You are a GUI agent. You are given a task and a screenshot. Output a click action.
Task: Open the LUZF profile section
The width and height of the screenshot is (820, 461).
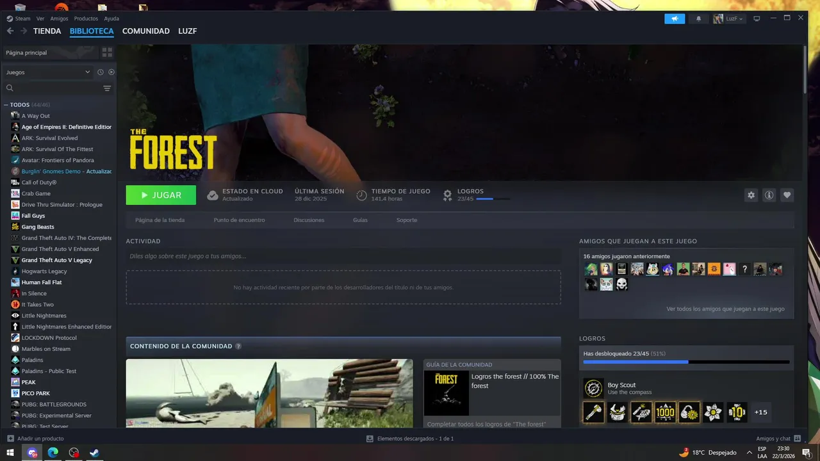tap(188, 31)
